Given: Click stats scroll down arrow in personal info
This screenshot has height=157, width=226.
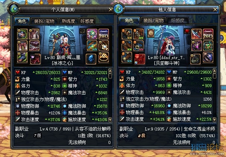Looking at the screenshot, I should pyautogui.click(x=110, y=120).
